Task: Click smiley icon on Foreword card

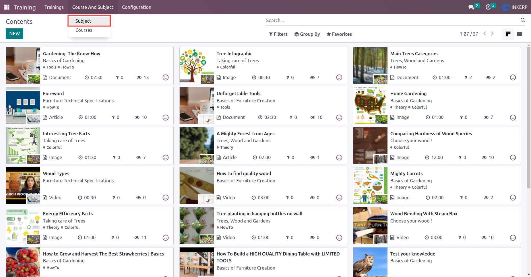Action: tap(166, 118)
